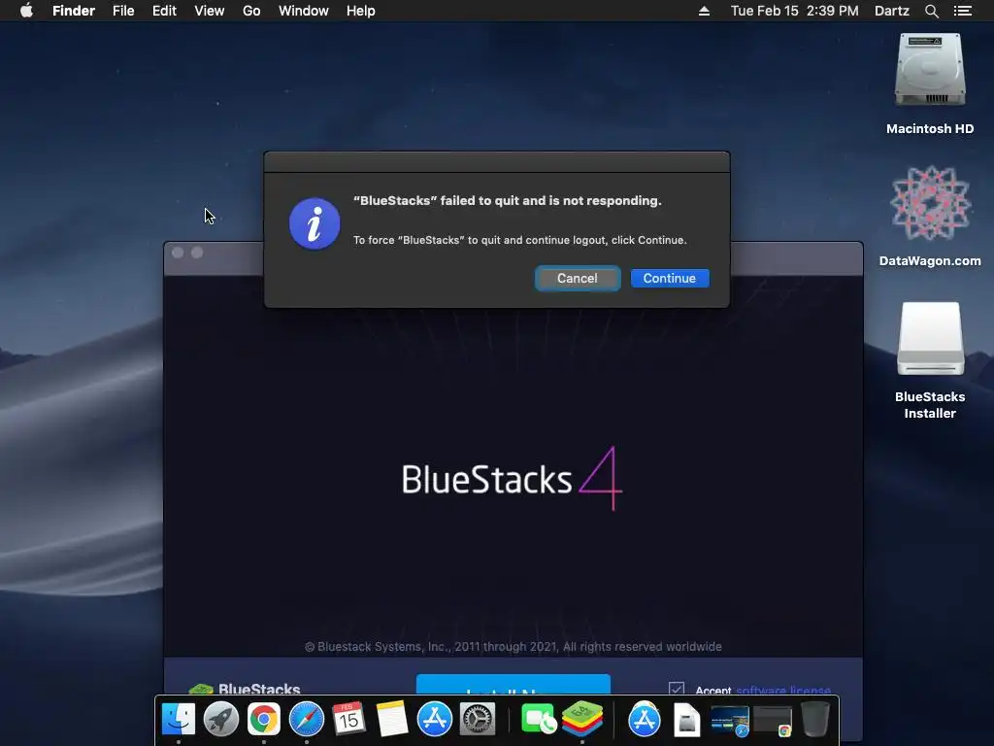Open Finder from the dock

tap(179, 719)
